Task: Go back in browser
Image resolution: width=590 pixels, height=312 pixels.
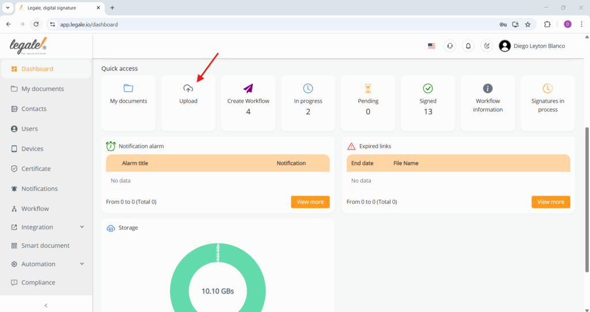Action: (9, 24)
